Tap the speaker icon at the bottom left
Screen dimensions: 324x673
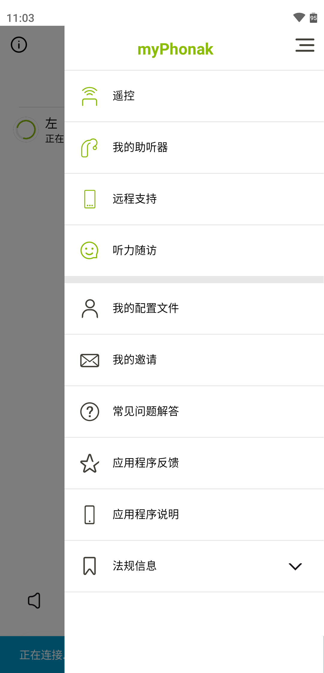[34, 600]
